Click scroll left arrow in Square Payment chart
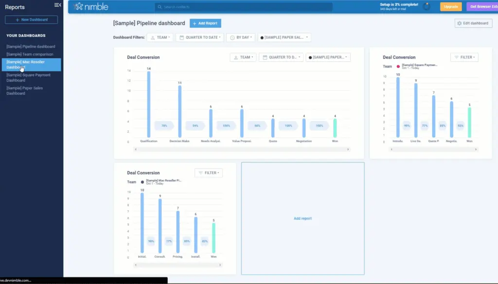This screenshot has height=284, width=498. (x=391, y=149)
